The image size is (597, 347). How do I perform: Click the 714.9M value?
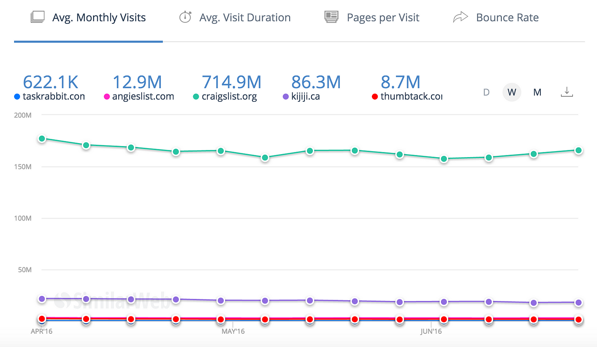click(x=232, y=82)
